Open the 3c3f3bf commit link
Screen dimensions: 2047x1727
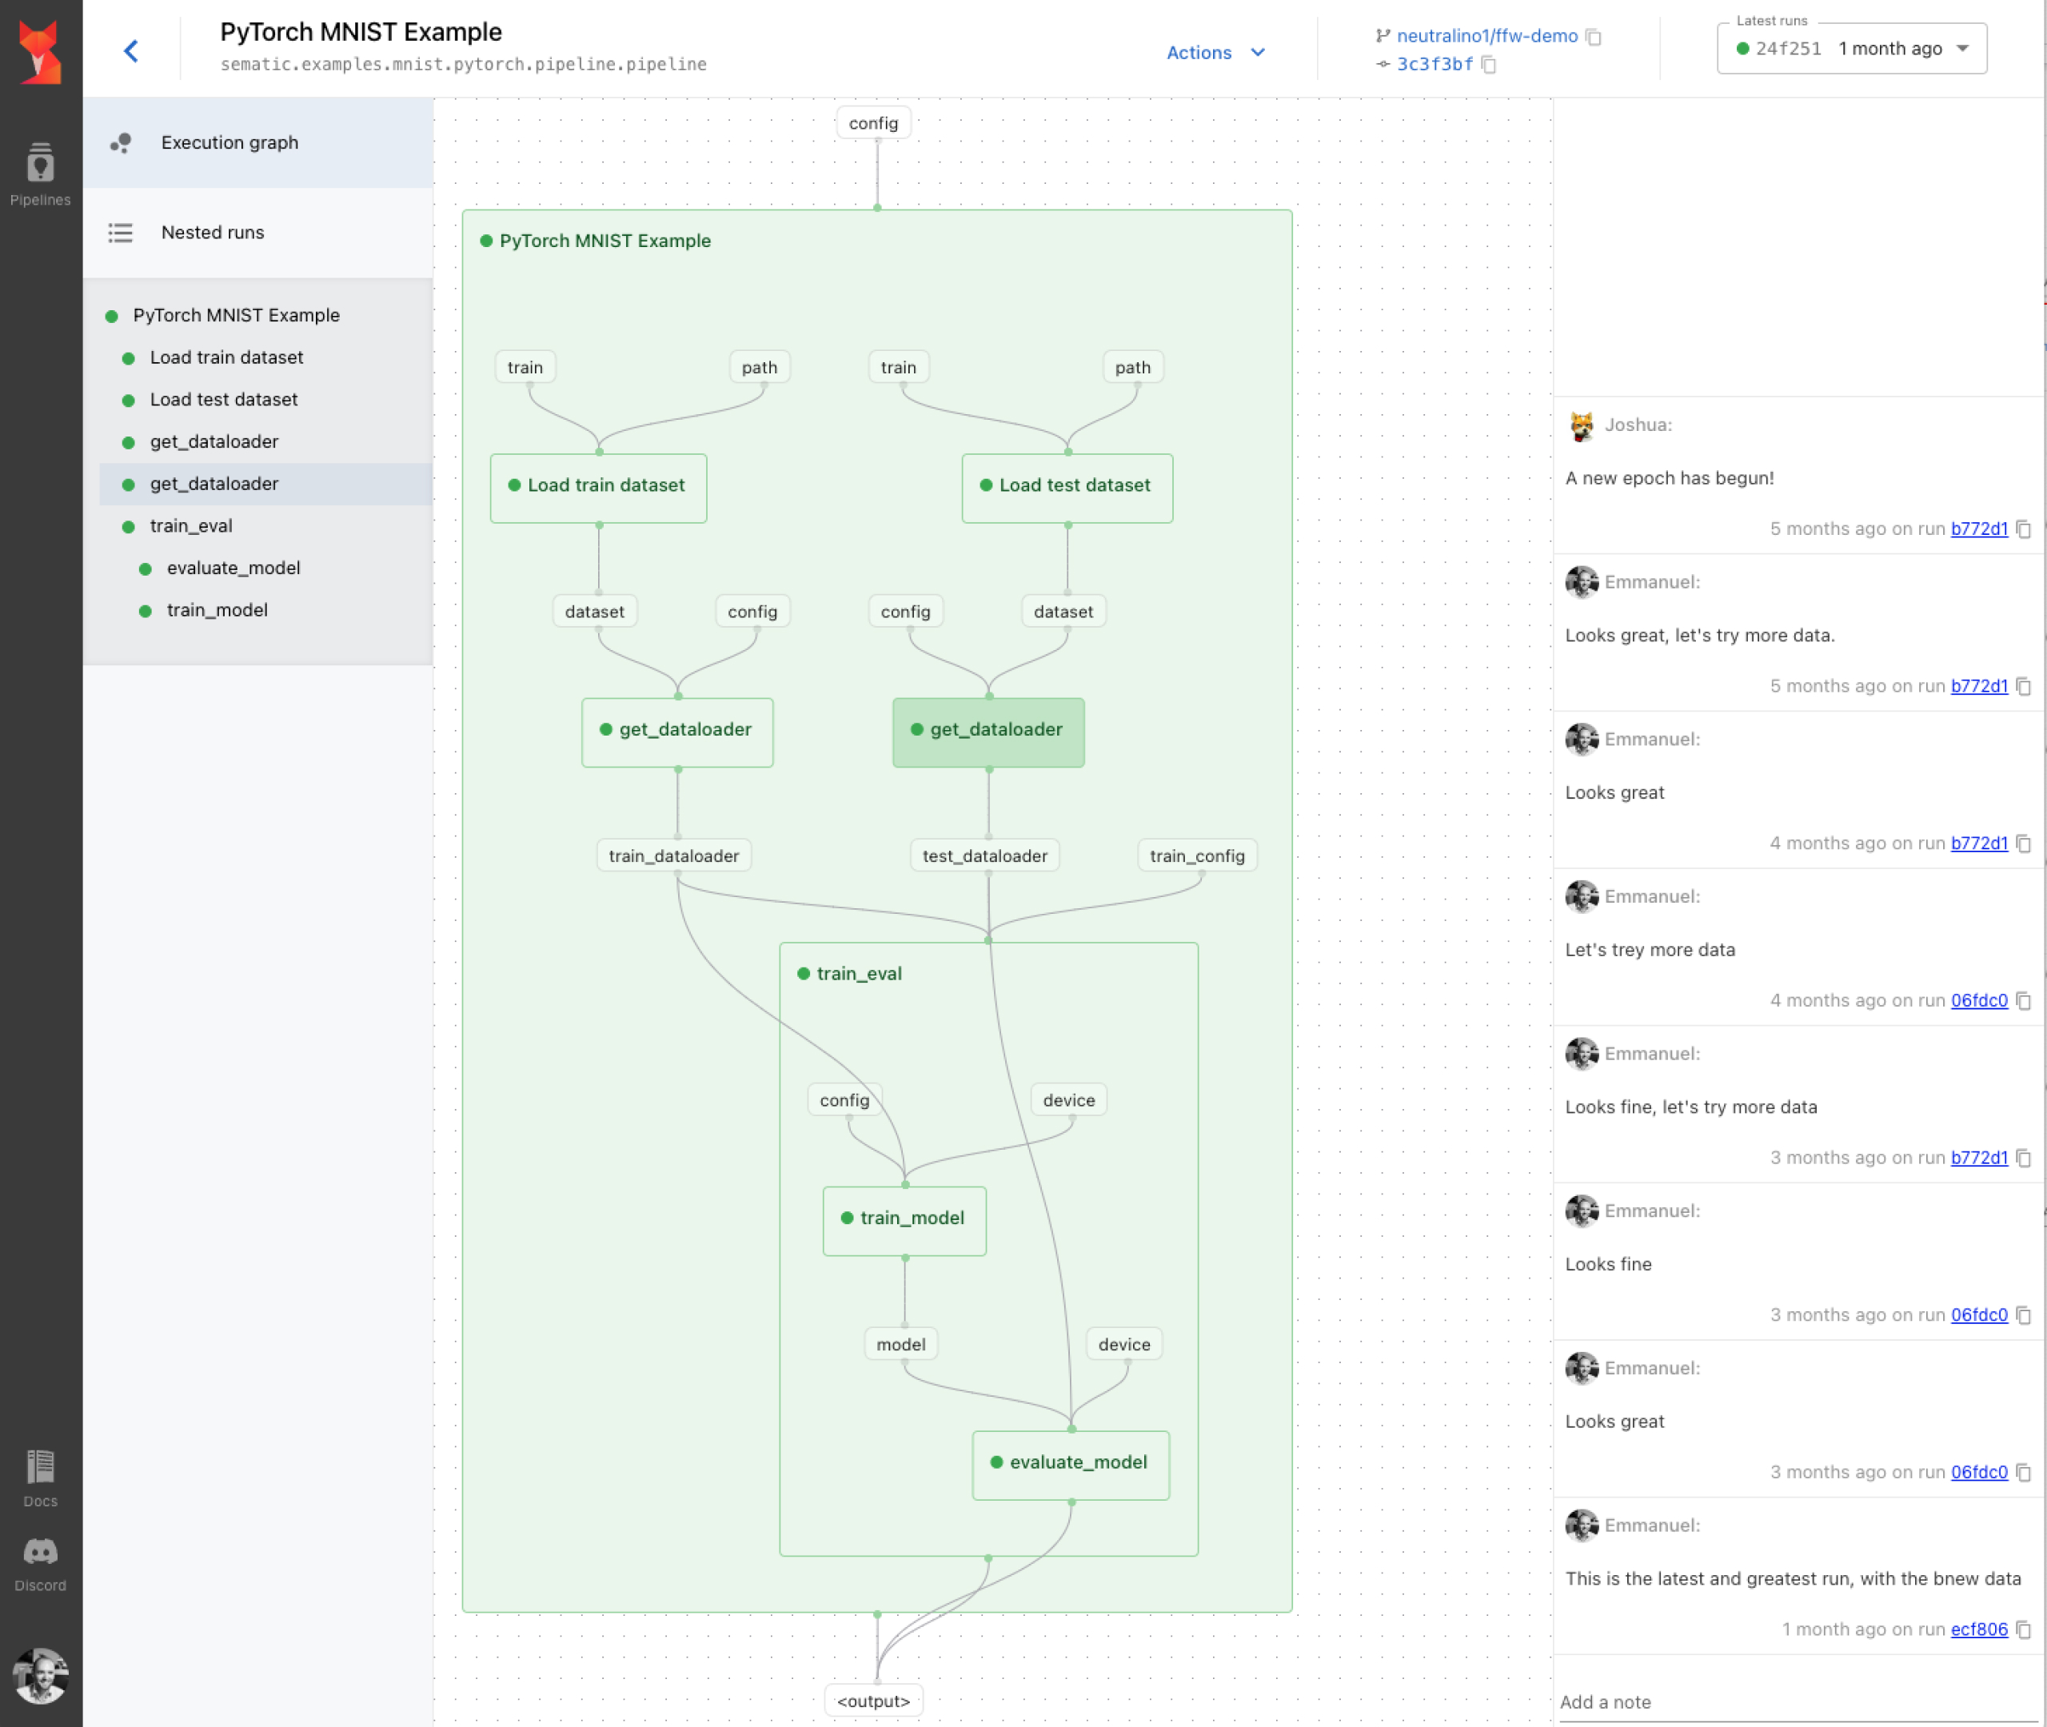tap(1434, 65)
